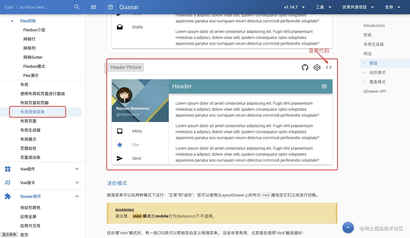Select Send item in demo drawer
Image resolution: width=410 pixels, height=238 pixels.
pyautogui.click(x=140, y=158)
